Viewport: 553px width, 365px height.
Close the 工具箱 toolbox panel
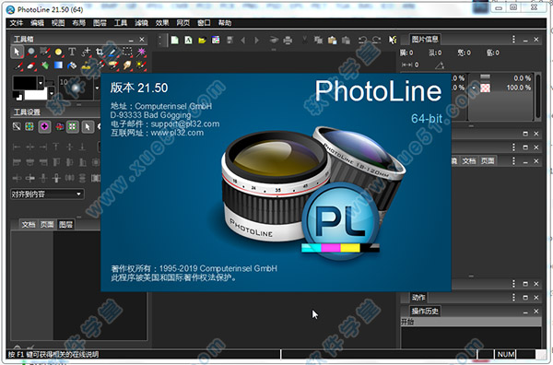coord(142,40)
